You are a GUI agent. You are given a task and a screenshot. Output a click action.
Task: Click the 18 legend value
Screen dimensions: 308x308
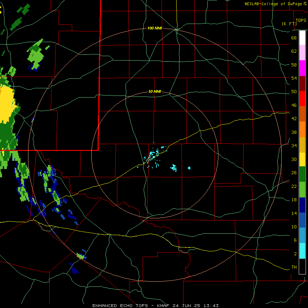pyautogui.click(x=294, y=200)
